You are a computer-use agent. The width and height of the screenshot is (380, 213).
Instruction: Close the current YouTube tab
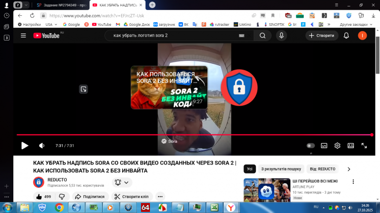tap(141, 5)
